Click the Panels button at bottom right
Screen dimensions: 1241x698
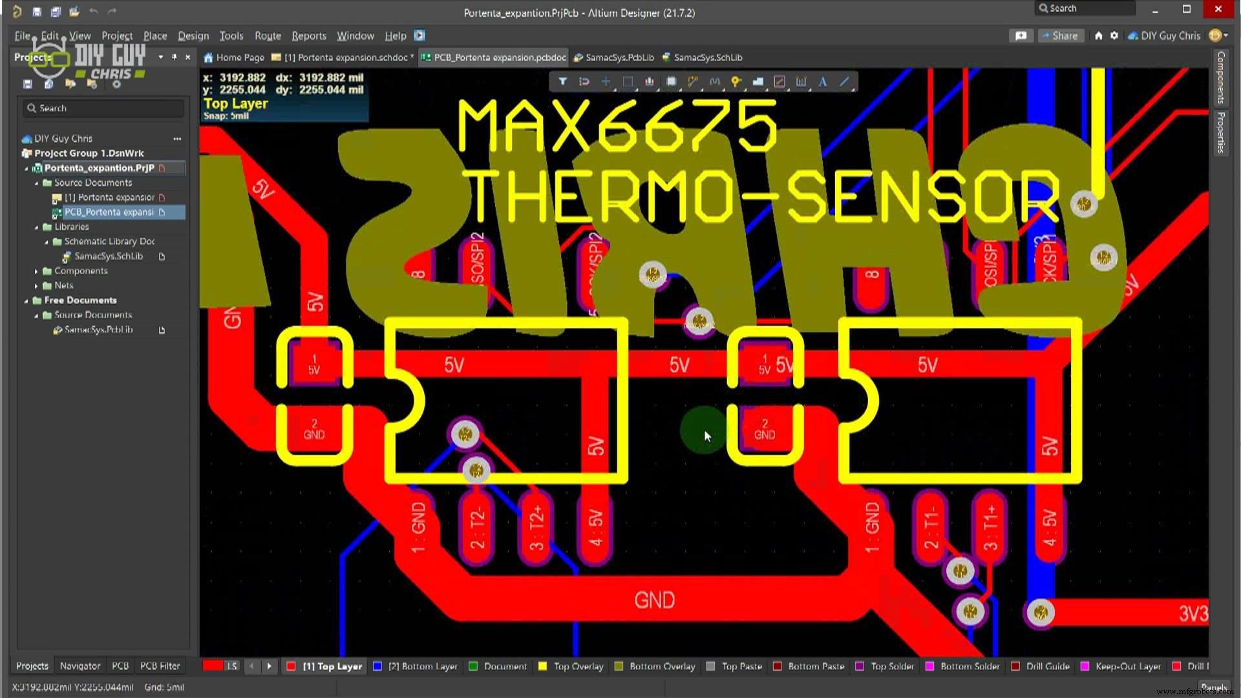point(1214,687)
